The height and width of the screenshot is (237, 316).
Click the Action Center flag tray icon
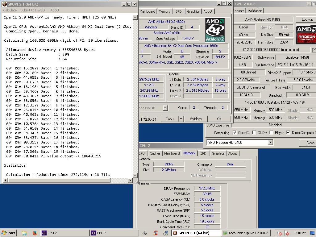[287, 233]
